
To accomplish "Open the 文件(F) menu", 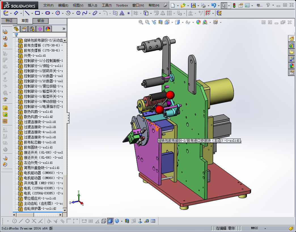I will point(48,5).
